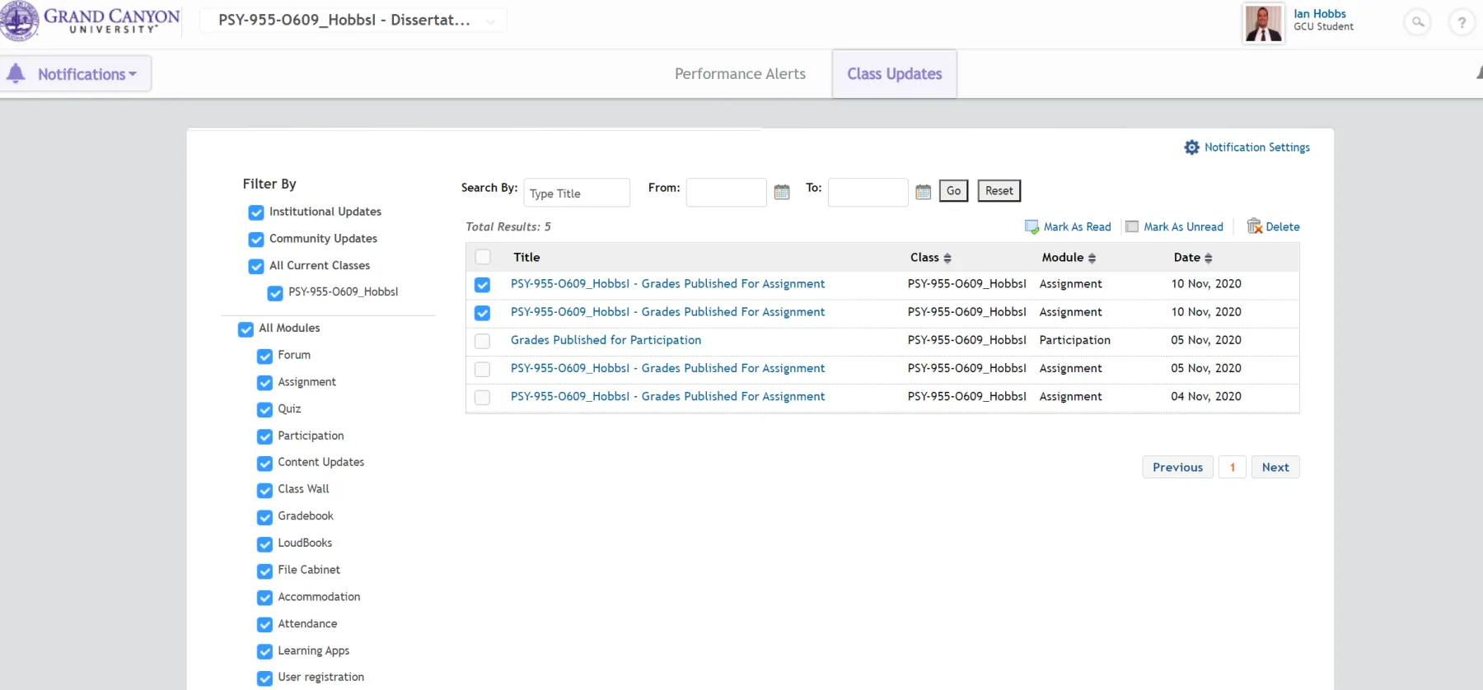
Task: Switch to the Performance Alerts tab
Action: point(740,74)
